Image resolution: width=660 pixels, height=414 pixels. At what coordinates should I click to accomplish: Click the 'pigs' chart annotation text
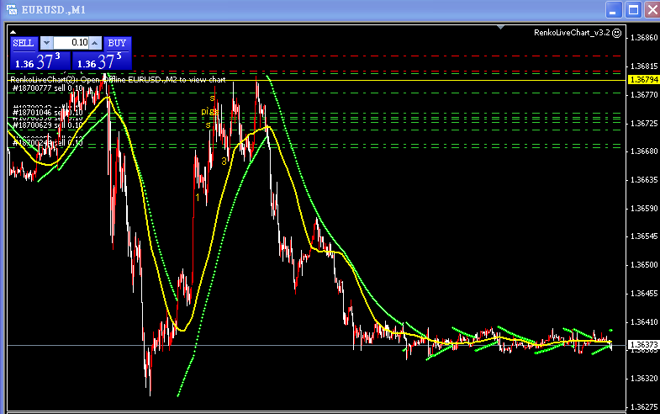tap(209, 112)
